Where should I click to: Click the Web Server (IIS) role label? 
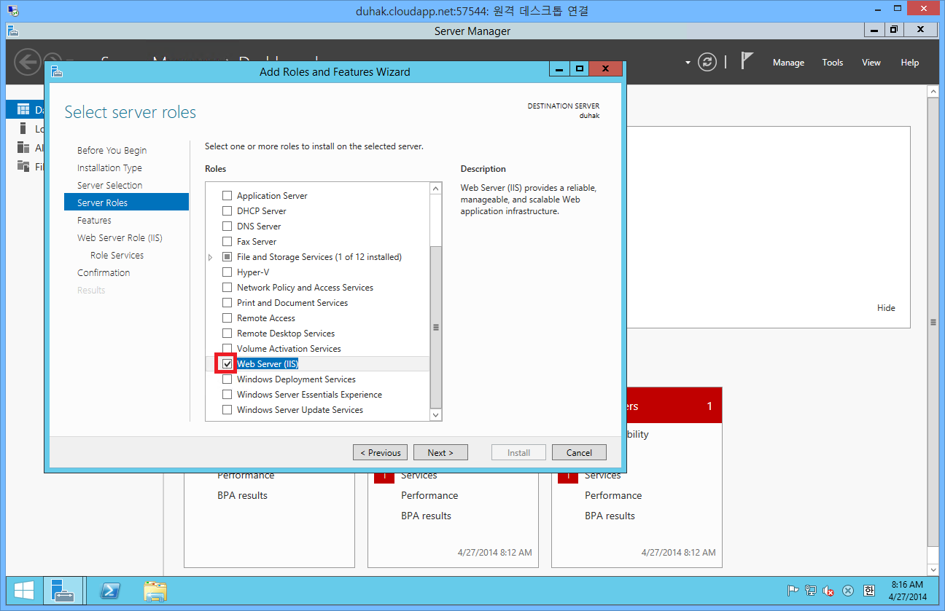pyautogui.click(x=268, y=364)
